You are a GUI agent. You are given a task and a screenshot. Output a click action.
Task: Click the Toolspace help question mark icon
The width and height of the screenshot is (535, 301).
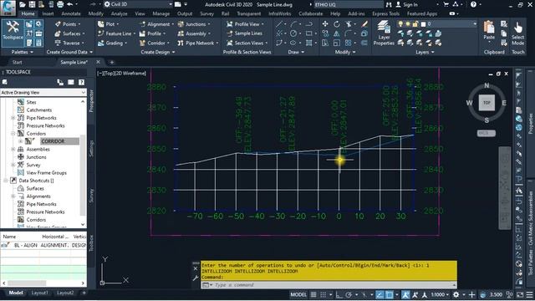tap(81, 82)
